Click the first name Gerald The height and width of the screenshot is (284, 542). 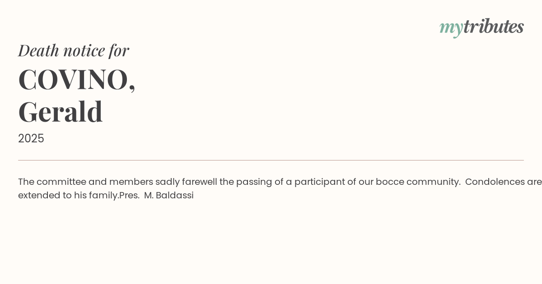click(x=61, y=111)
